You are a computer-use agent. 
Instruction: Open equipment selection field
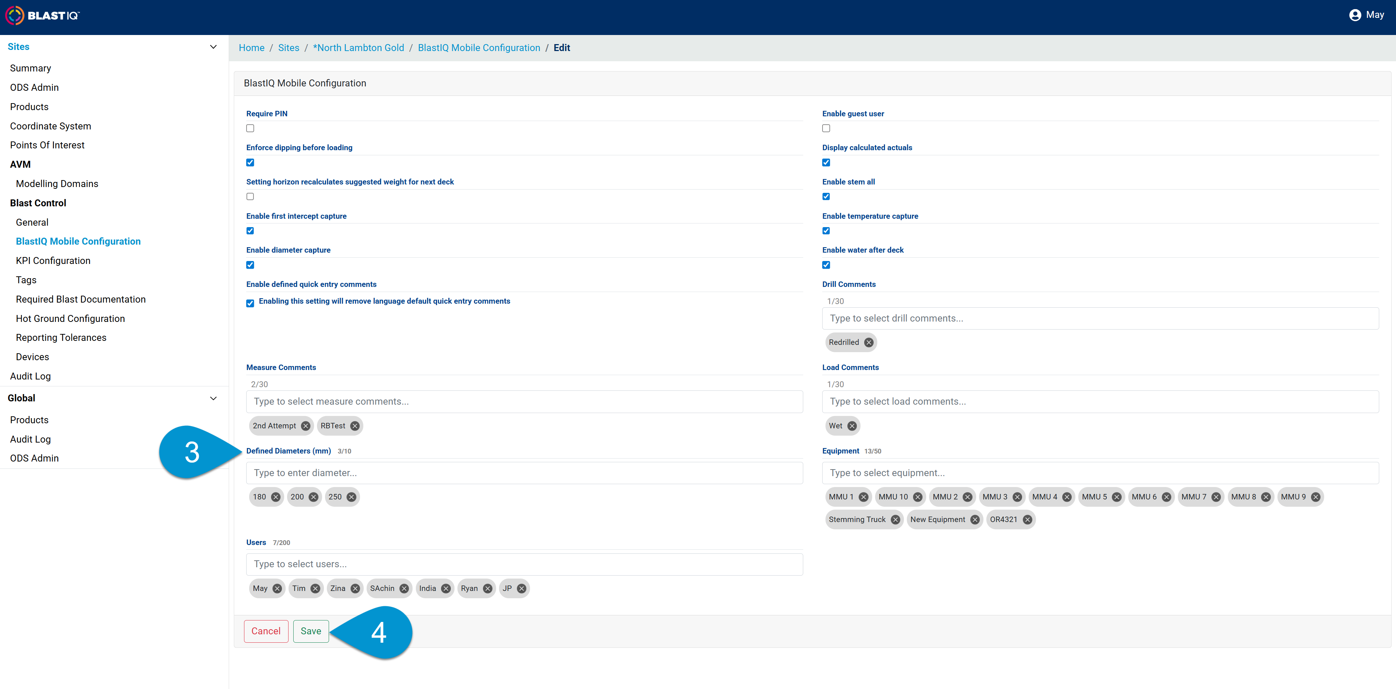pos(1100,473)
